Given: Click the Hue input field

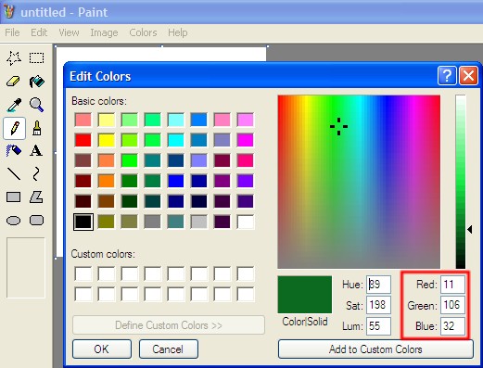Looking at the screenshot, I should 378,285.
